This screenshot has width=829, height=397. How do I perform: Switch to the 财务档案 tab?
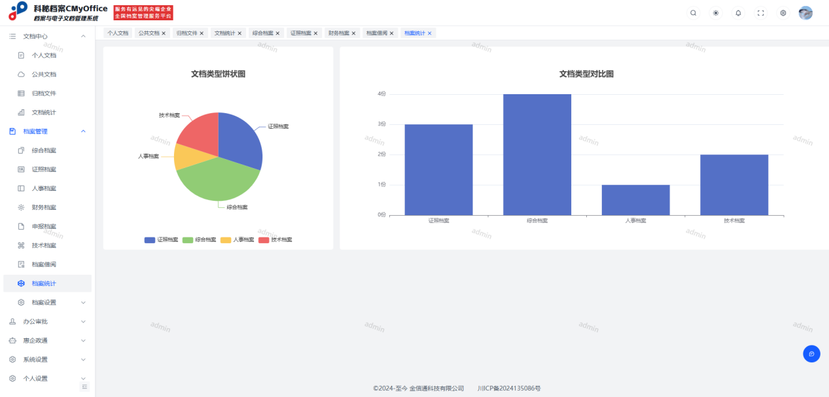[x=338, y=33]
